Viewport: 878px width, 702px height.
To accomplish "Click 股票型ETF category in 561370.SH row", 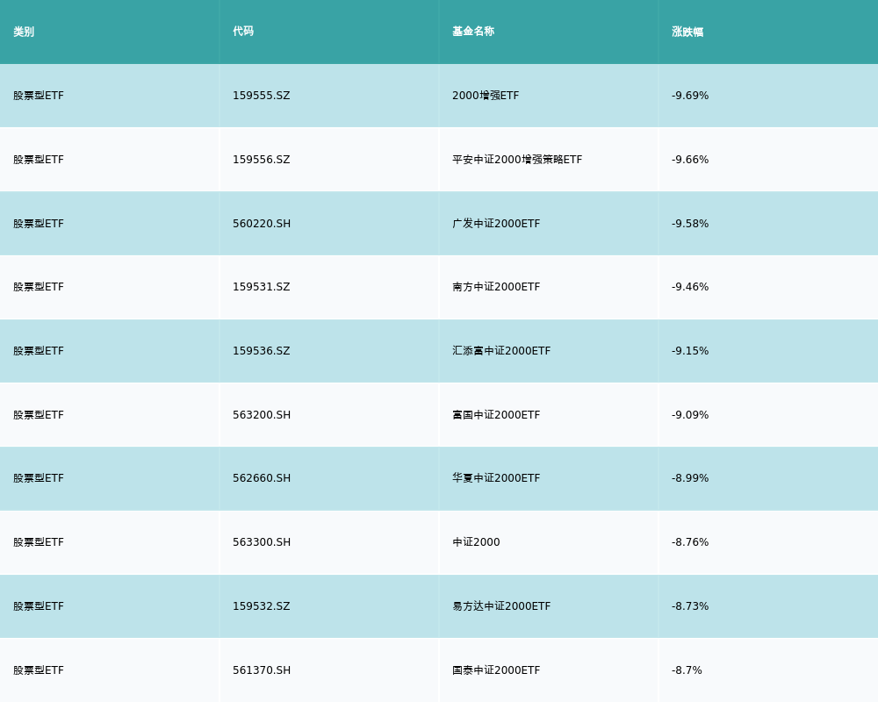I will pyautogui.click(x=39, y=670).
